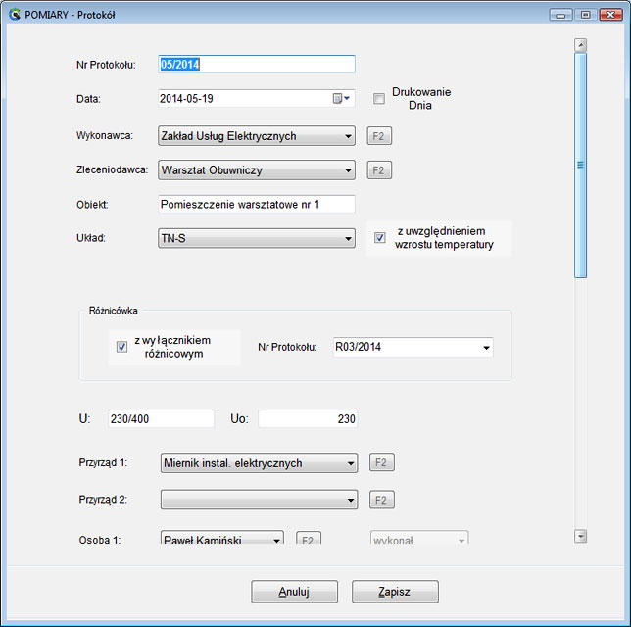Click the Data field showing 2014-05-19
Viewport: 631px width, 627px height.
(x=257, y=98)
